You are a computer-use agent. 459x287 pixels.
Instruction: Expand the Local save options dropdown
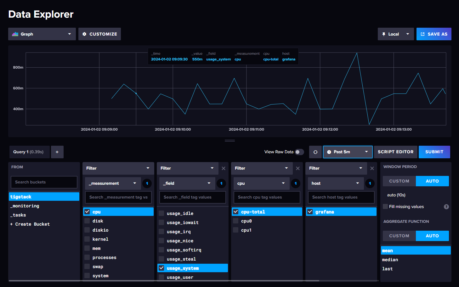pos(408,34)
